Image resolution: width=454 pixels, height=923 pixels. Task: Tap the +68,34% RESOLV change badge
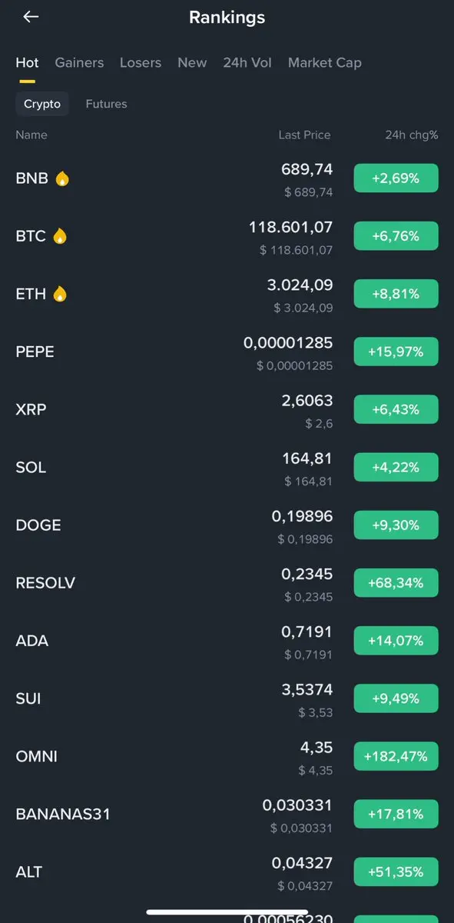point(396,583)
